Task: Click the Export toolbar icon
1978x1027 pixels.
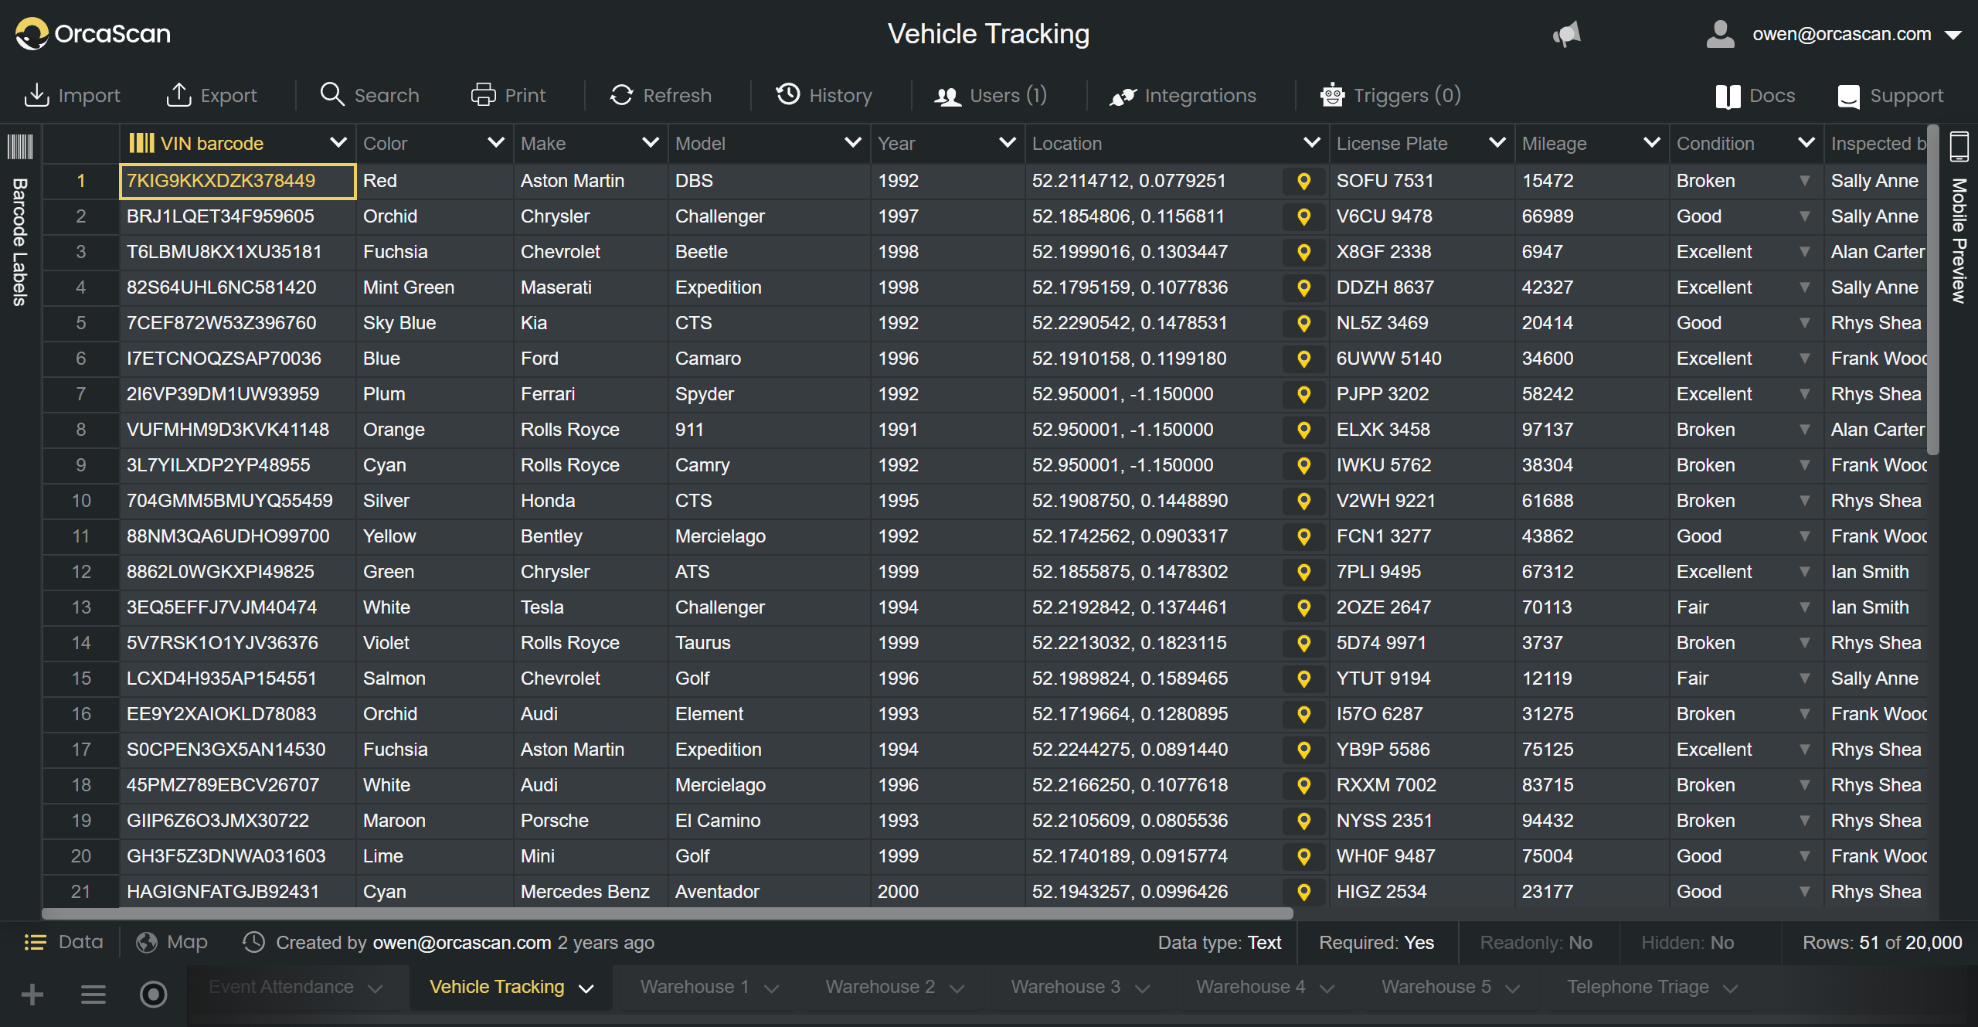Action: point(178,95)
